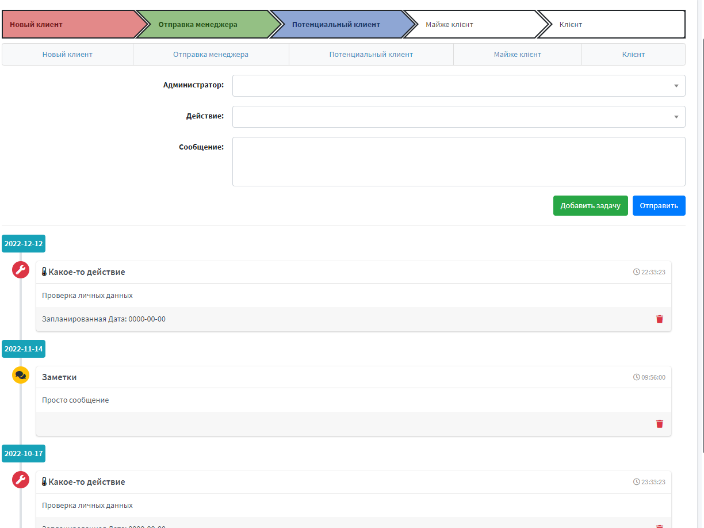
Task: Click thermometer icon in 23:33:23 entry title
Action: (x=44, y=482)
